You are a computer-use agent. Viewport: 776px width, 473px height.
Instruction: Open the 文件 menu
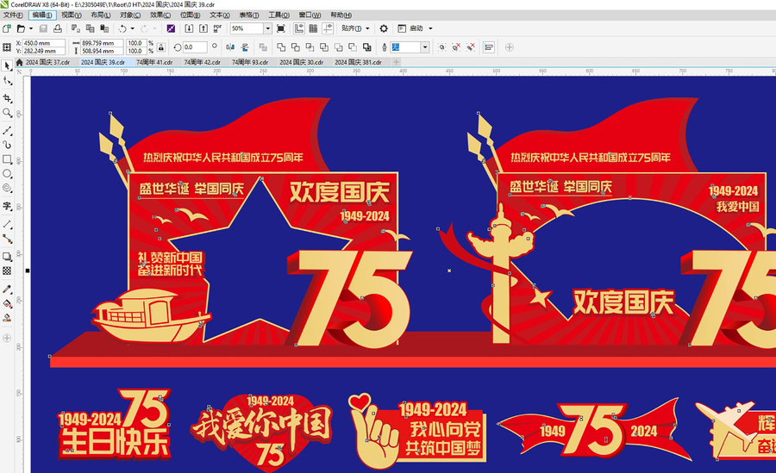(x=13, y=16)
